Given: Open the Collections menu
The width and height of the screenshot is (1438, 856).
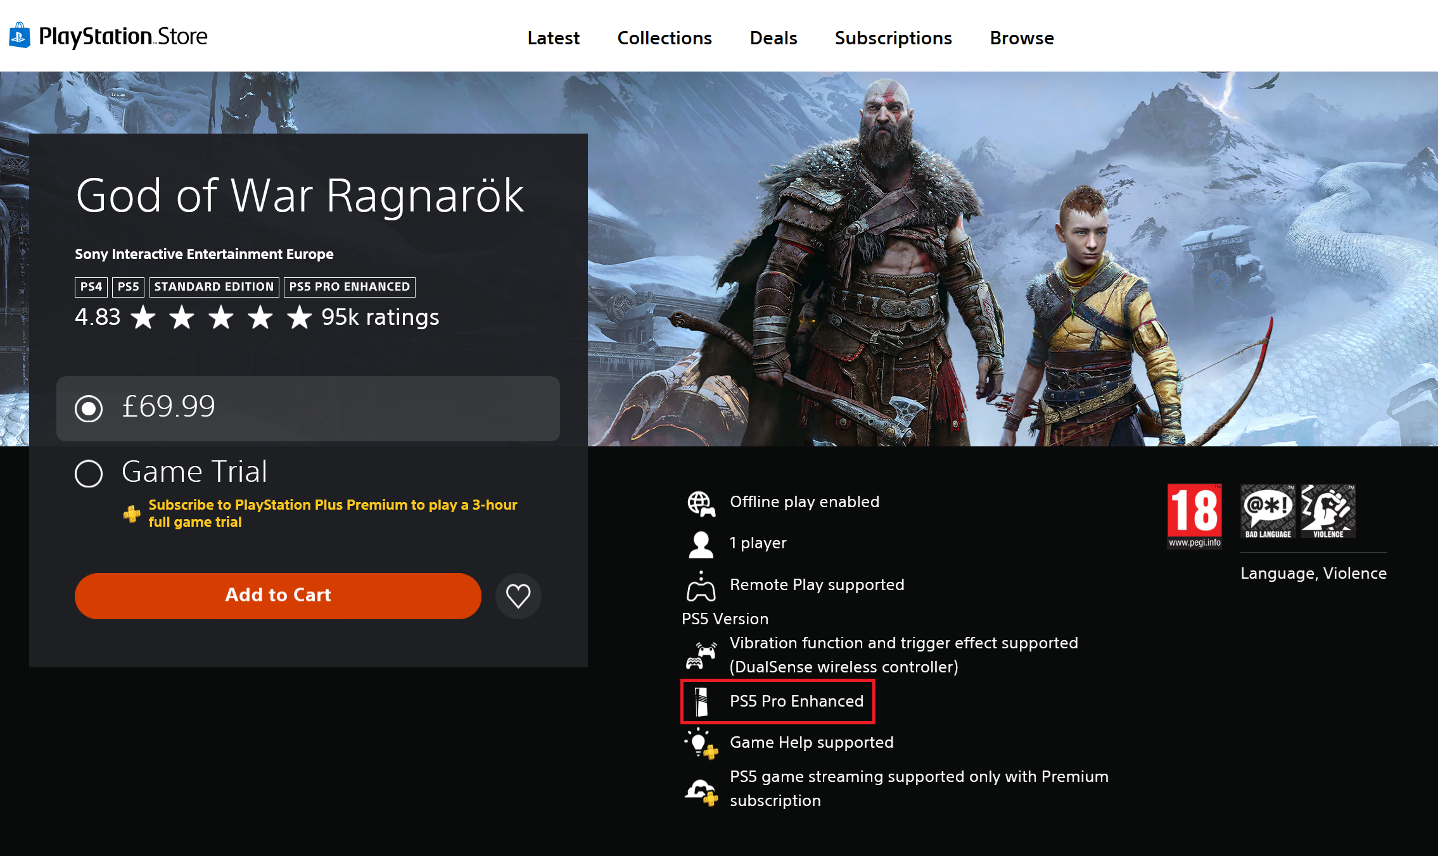Looking at the screenshot, I should 665,38.
